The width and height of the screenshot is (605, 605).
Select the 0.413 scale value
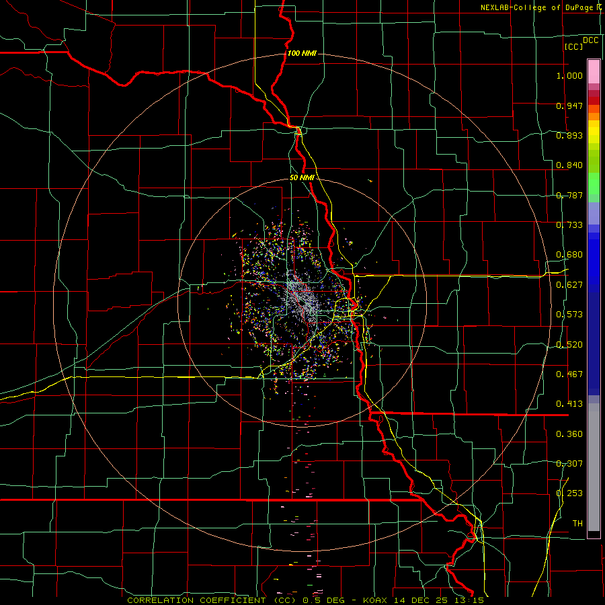pyautogui.click(x=569, y=404)
